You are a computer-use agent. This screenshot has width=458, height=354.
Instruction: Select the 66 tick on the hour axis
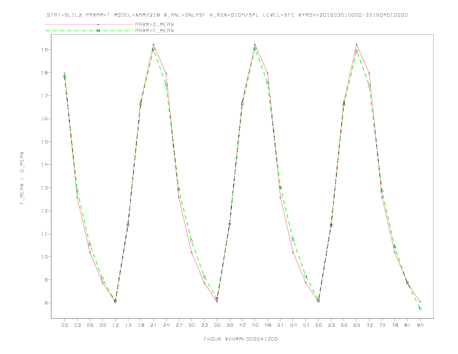(x=344, y=325)
